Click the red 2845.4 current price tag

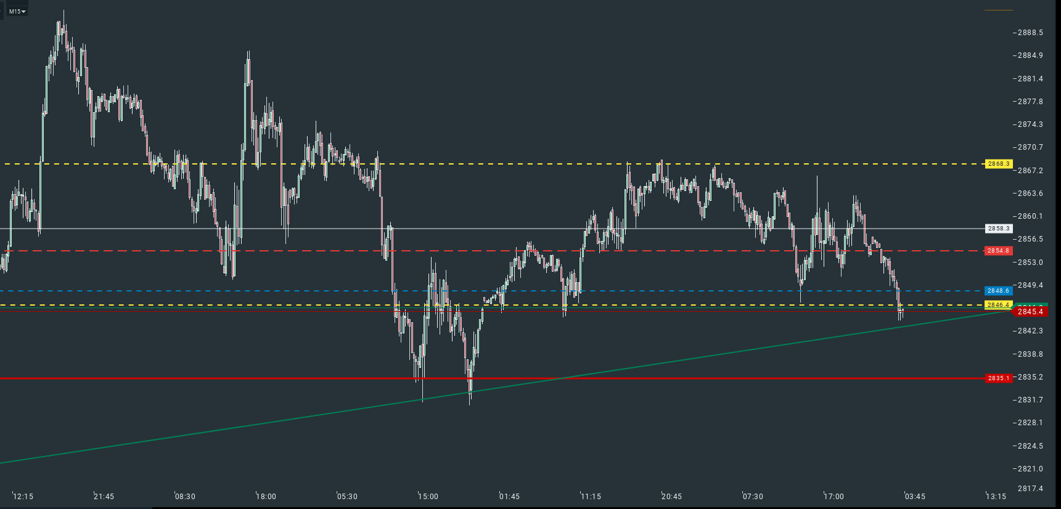pyautogui.click(x=1030, y=312)
